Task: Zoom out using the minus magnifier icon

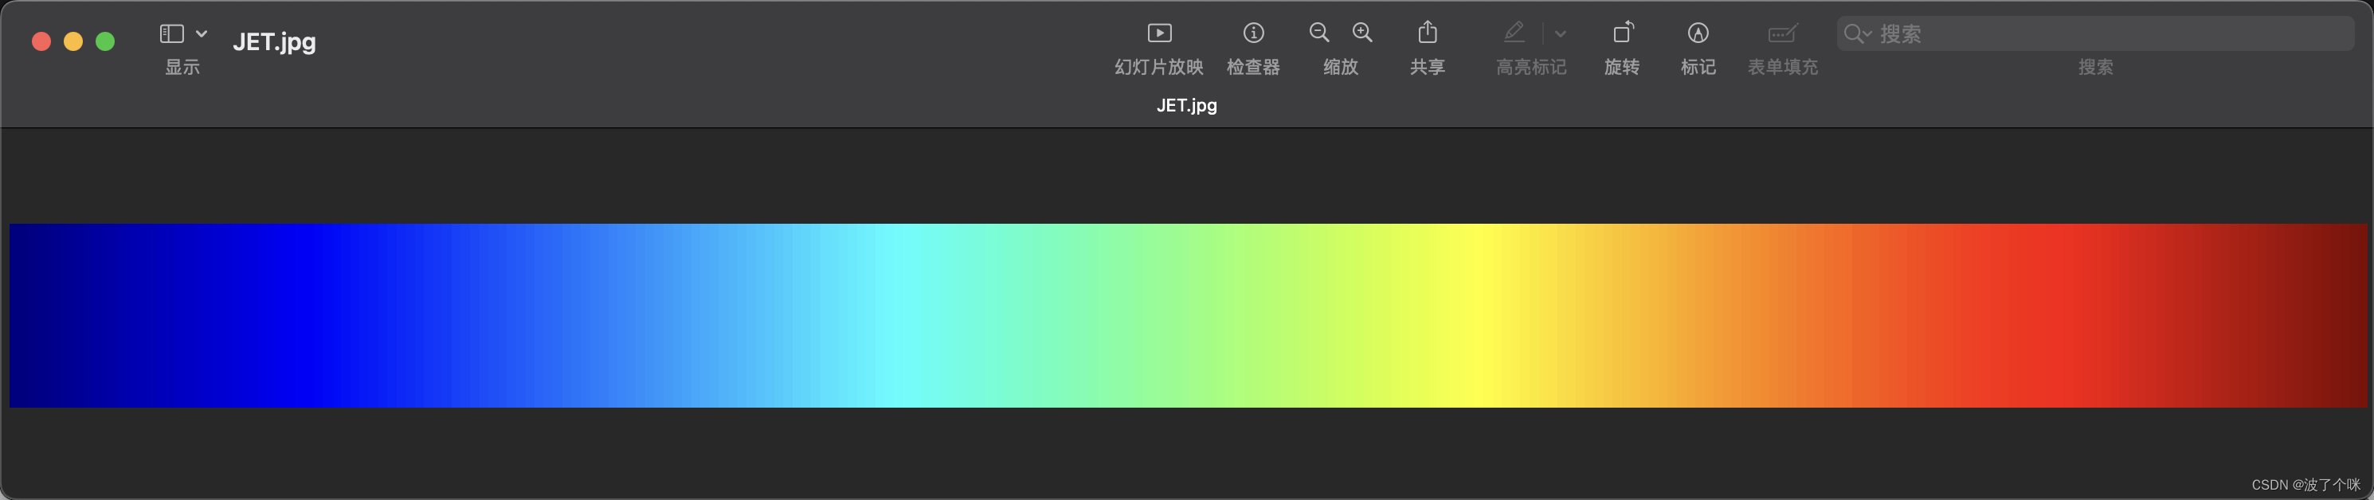Action: (x=1318, y=32)
